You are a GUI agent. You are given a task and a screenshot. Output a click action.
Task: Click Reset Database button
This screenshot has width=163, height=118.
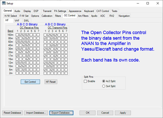(x=12, y=113)
